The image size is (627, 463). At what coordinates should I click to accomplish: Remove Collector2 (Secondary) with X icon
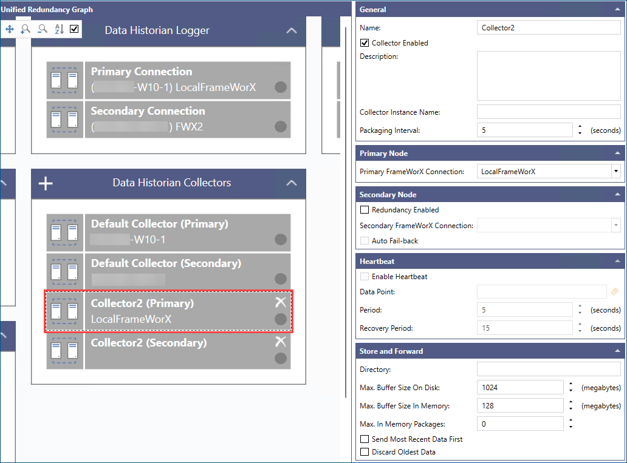(280, 342)
